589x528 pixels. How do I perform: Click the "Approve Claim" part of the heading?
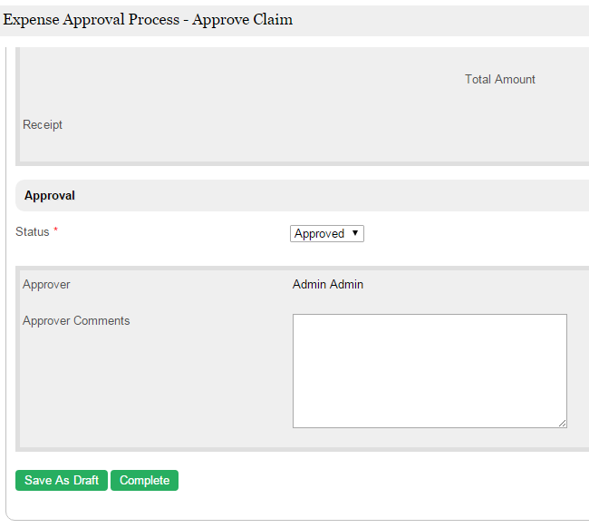tap(242, 19)
